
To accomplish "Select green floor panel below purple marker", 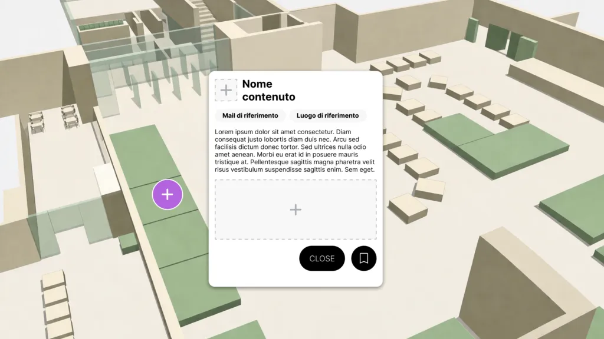I will (x=177, y=241).
